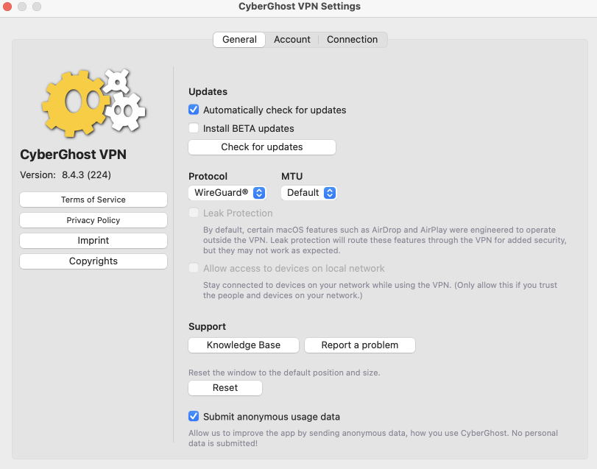Enable Install BETA updates
The image size is (597, 469).
pos(194,128)
